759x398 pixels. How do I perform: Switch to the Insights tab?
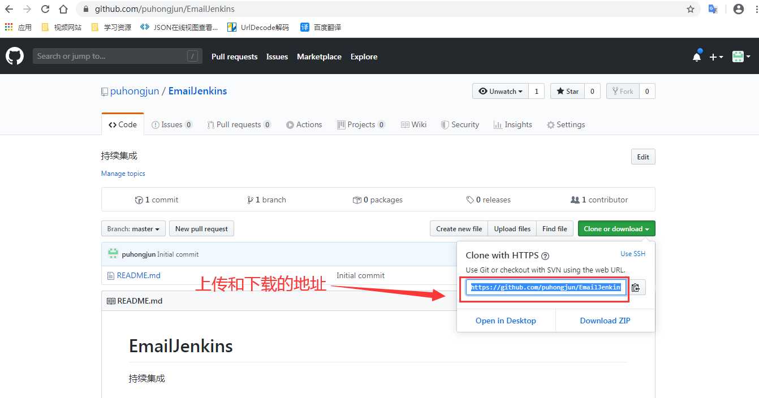point(512,124)
